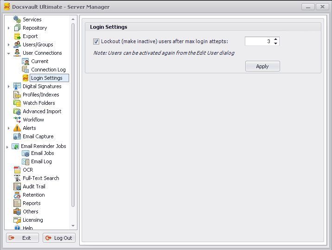Click the navigation tree scrollbar thumb
Viewport: 332px width, 250px height.
73,115
